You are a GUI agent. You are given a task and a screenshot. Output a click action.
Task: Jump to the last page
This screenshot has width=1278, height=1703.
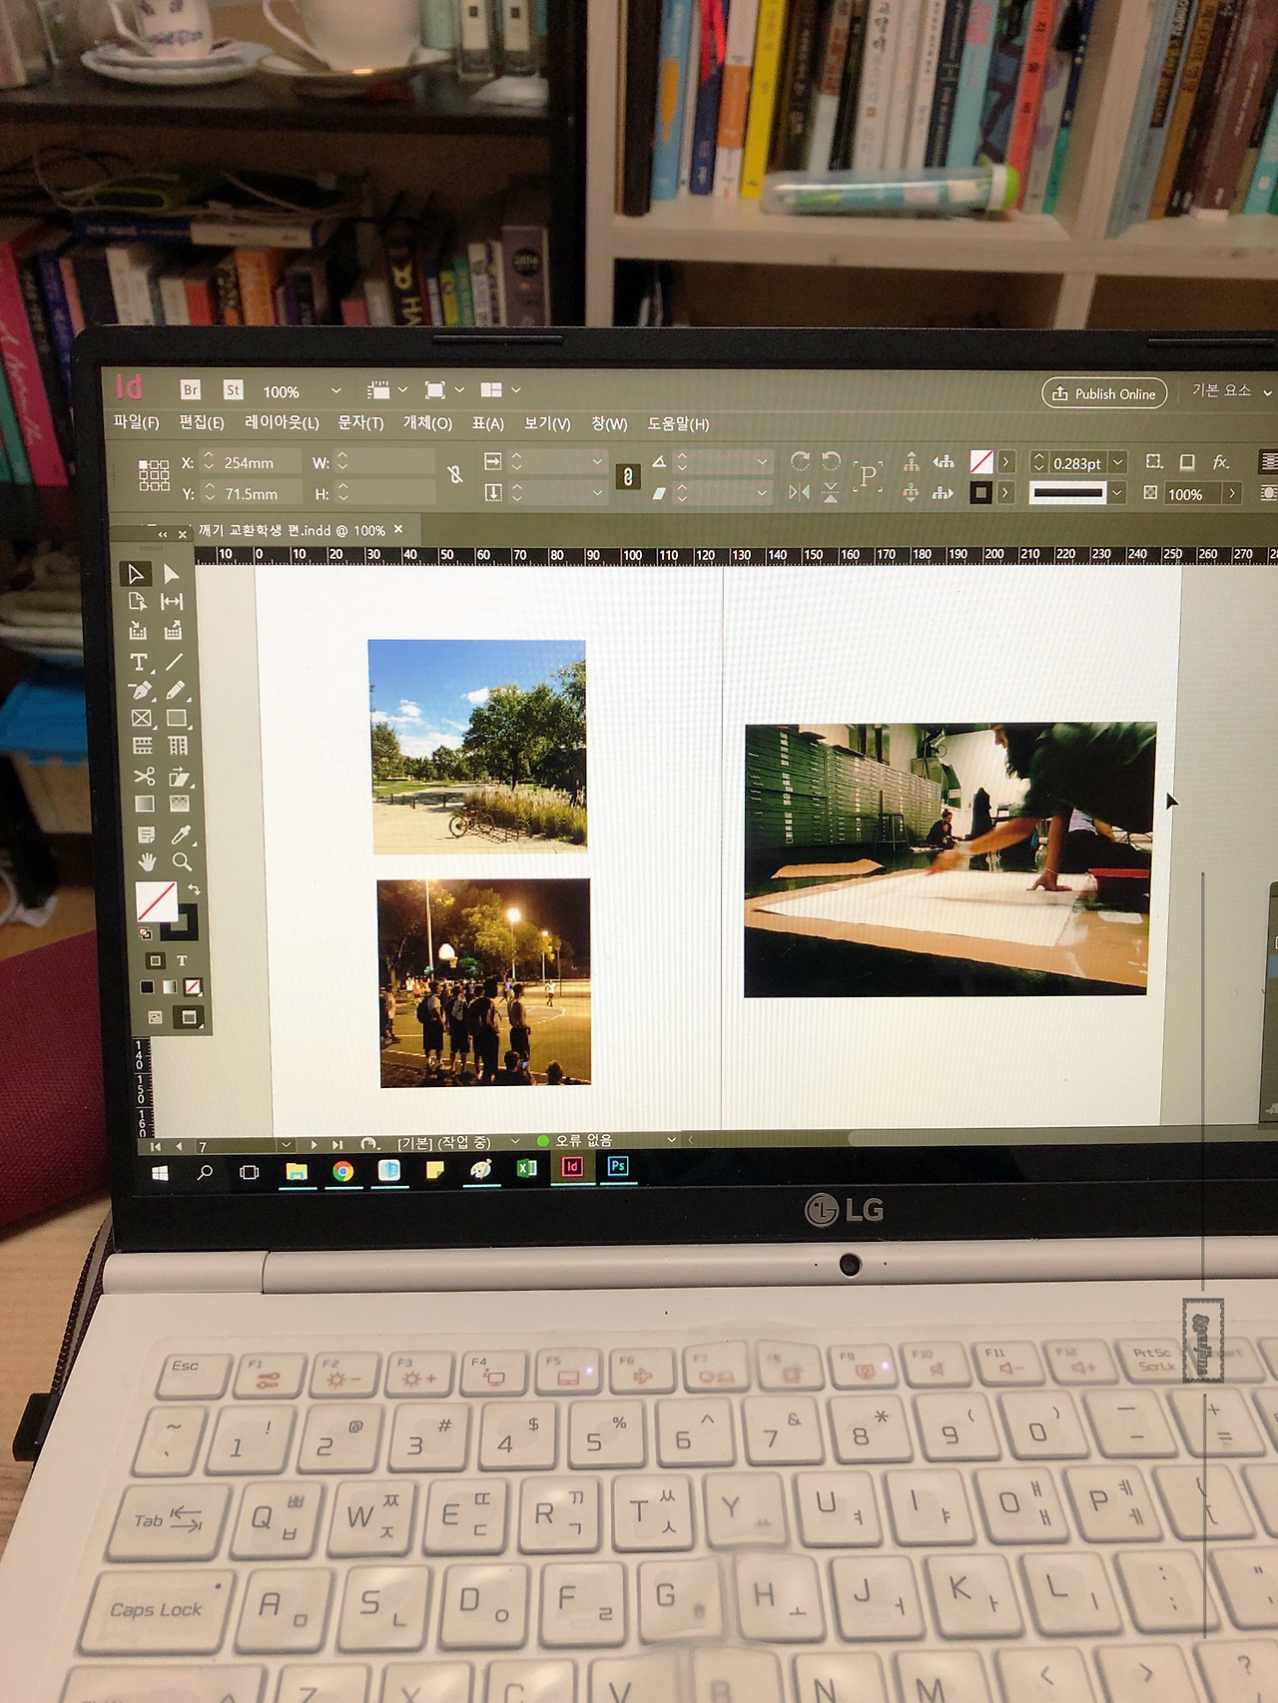coord(337,1144)
